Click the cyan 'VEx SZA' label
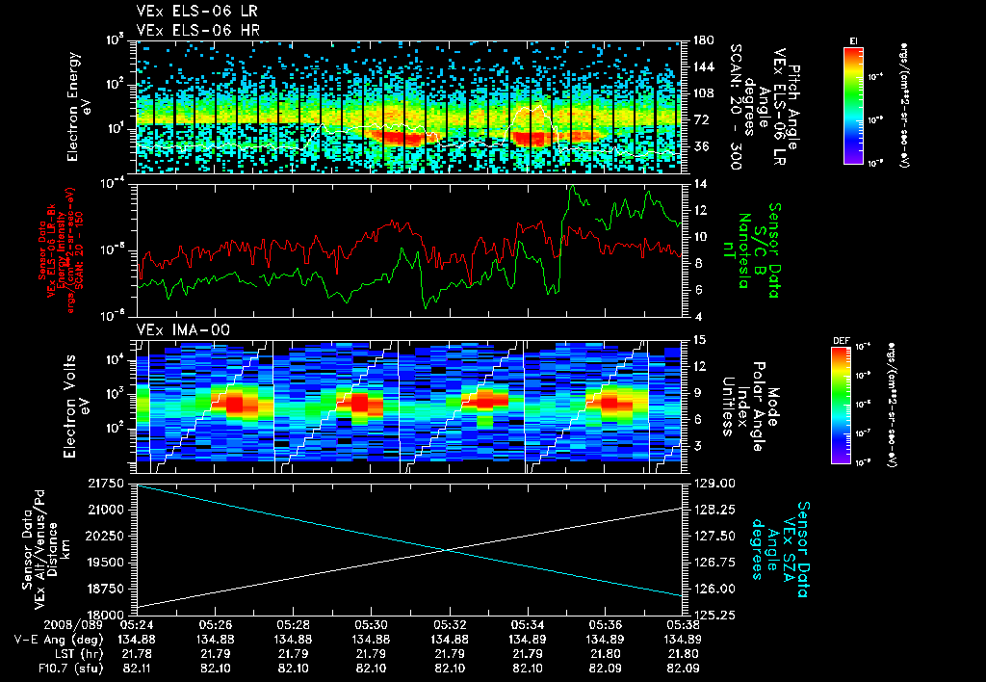Viewport: 986px width, 682px height. click(789, 550)
